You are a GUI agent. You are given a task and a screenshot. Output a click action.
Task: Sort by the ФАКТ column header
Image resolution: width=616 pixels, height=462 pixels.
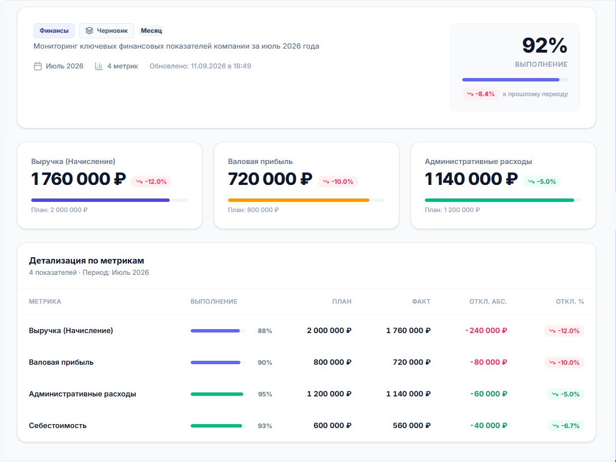coord(421,302)
